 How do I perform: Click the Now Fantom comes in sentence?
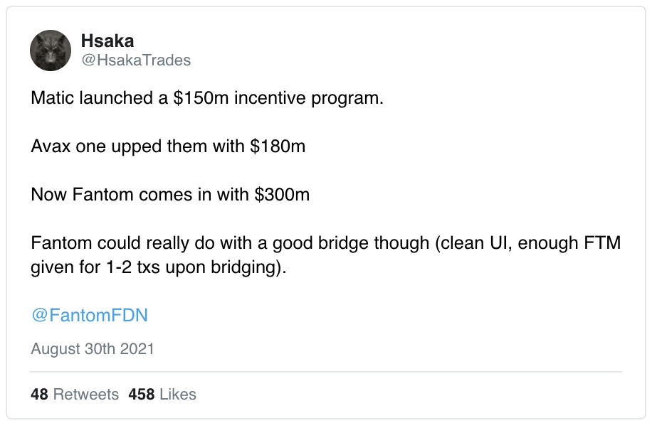(170, 195)
